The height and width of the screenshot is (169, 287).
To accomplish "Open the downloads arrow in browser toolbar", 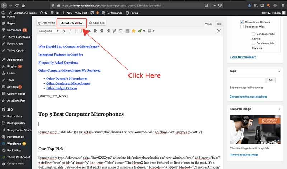I will pyautogui.click(x=249, y=5).
